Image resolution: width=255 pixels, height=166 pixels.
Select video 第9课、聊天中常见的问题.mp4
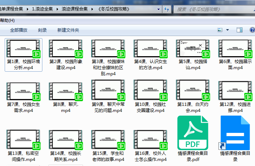(108, 97)
